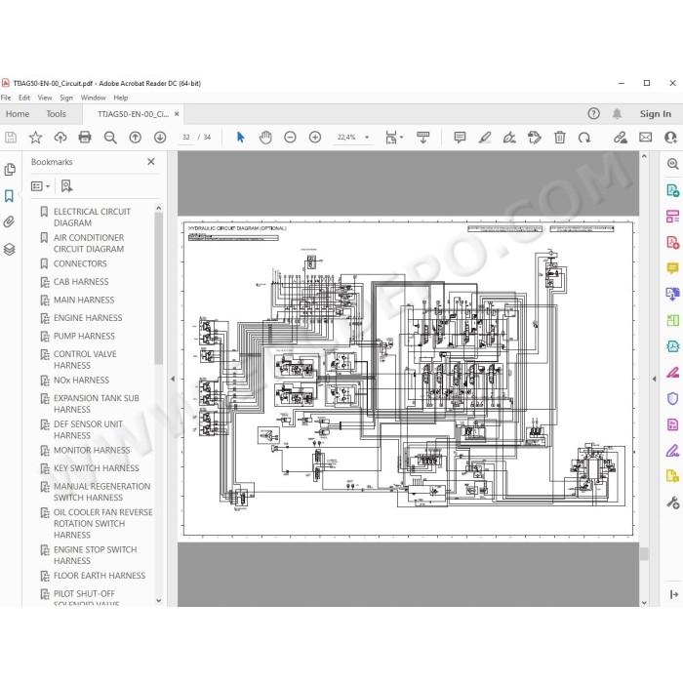
Task: Choose the selection arrow tool
Action: pos(240,138)
